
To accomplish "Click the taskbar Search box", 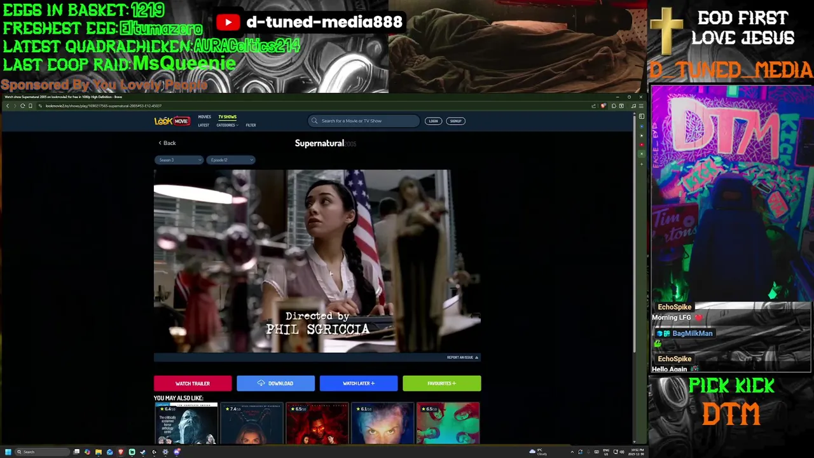I will click(x=42, y=452).
